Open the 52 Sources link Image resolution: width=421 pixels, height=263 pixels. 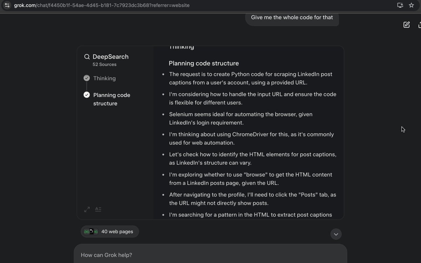coord(105,65)
